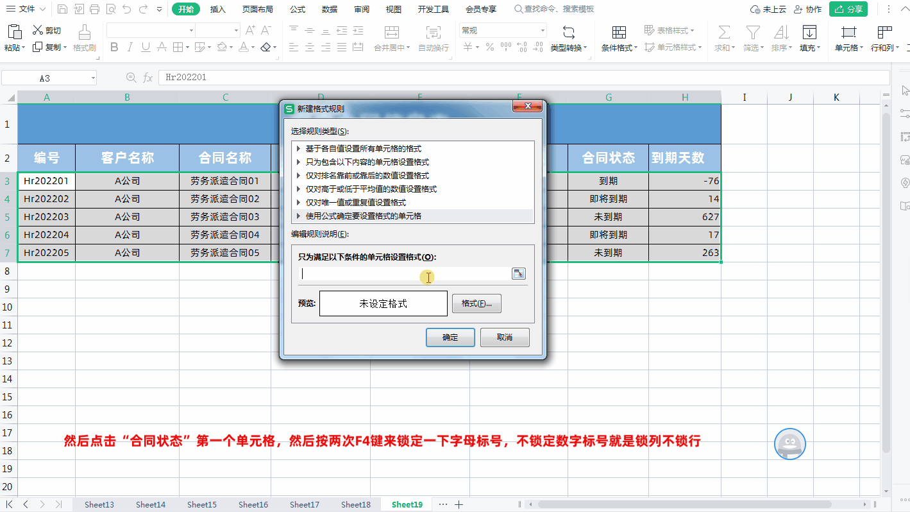
Task: Expand the font color dropdown arrow
Action: pos(253,47)
